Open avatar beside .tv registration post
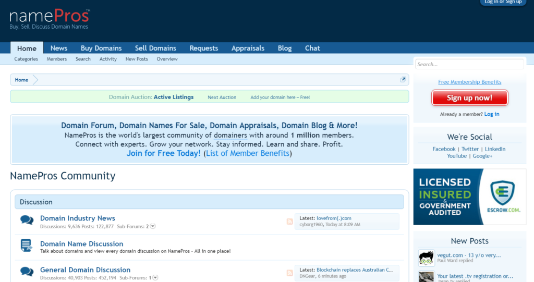534x282 pixels. coord(426,277)
